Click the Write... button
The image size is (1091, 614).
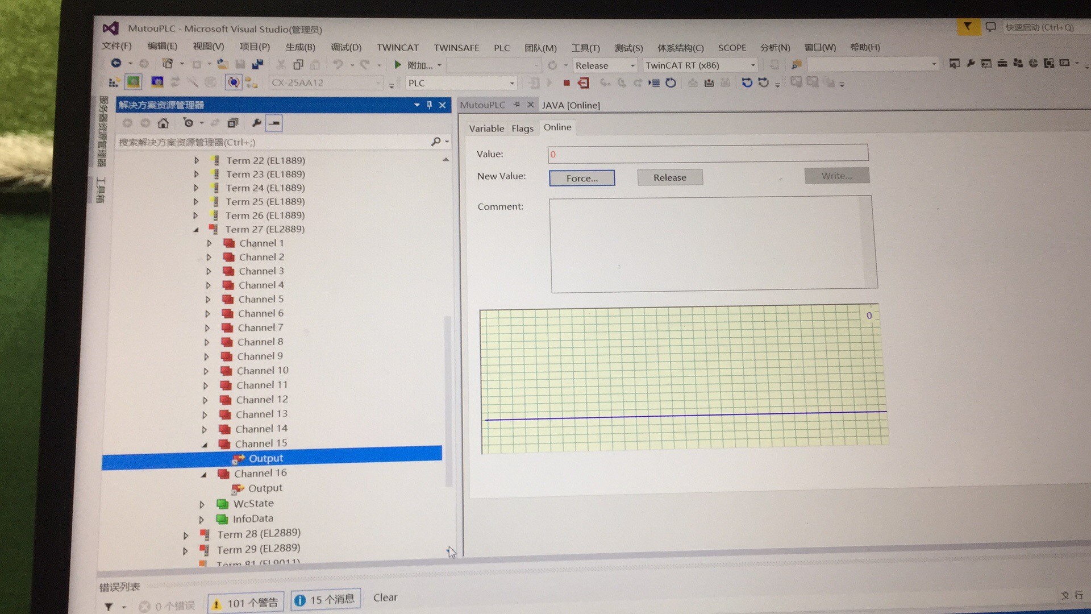point(836,176)
